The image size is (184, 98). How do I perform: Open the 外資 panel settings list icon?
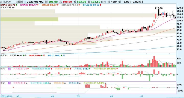point(9,69)
